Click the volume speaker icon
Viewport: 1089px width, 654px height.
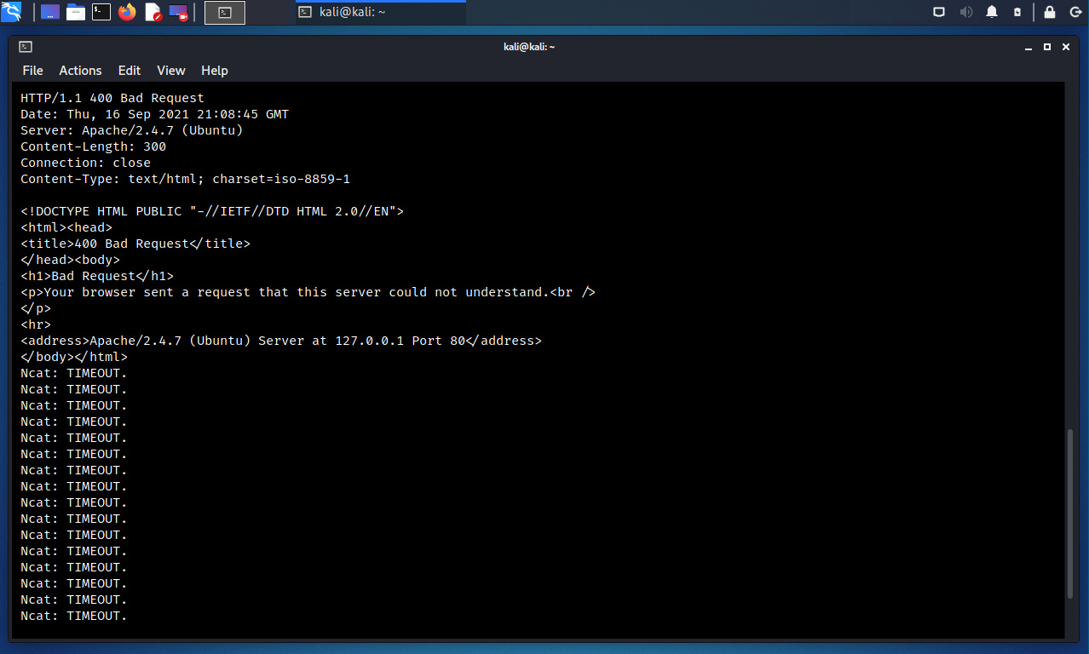point(965,12)
